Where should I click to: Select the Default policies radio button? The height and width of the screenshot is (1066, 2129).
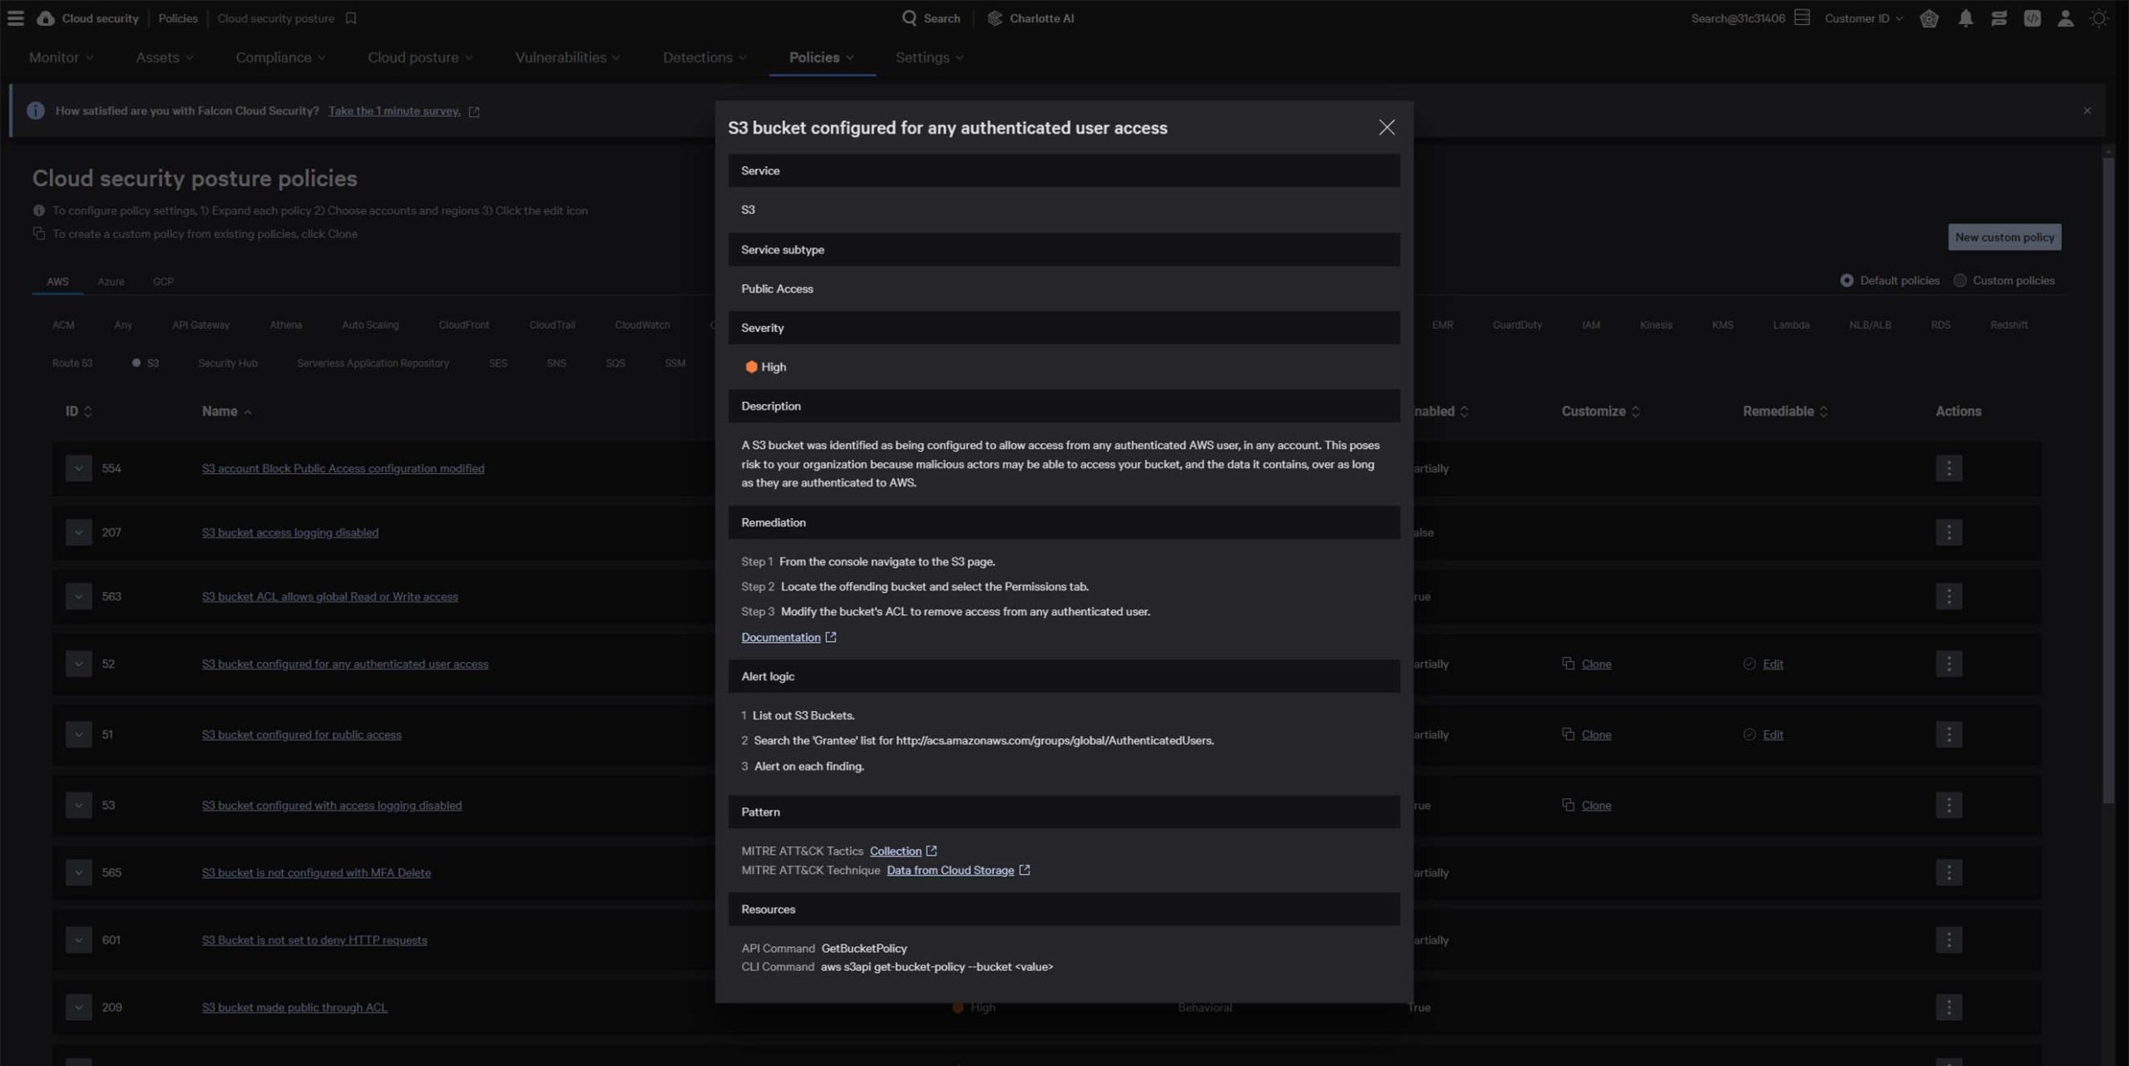pyautogui.click(x=1846, y=280)
